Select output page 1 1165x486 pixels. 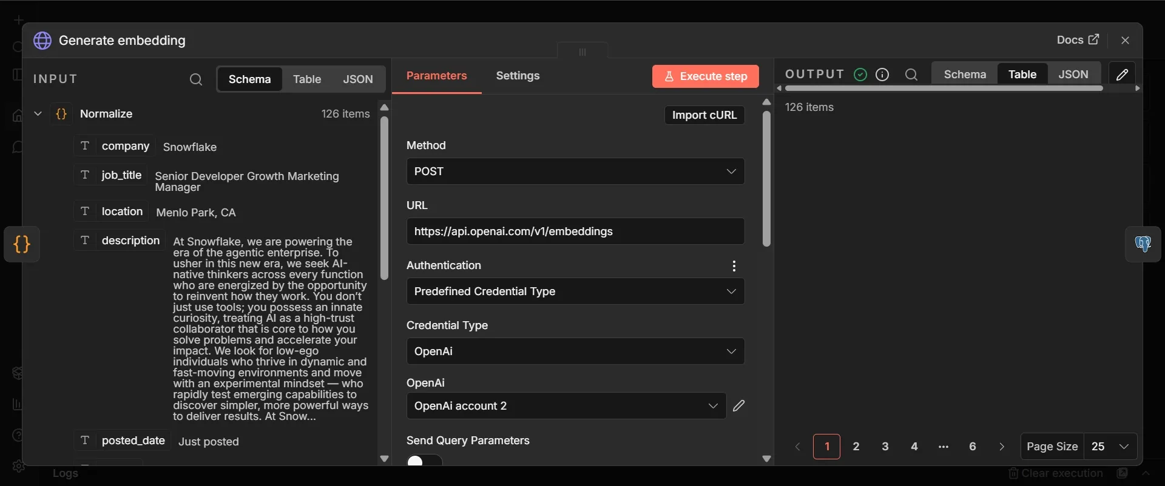(x=827, y=447)
